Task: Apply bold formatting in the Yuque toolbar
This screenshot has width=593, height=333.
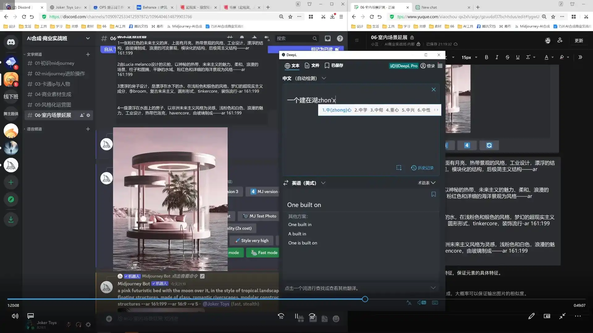Action: tap(486, 57)
